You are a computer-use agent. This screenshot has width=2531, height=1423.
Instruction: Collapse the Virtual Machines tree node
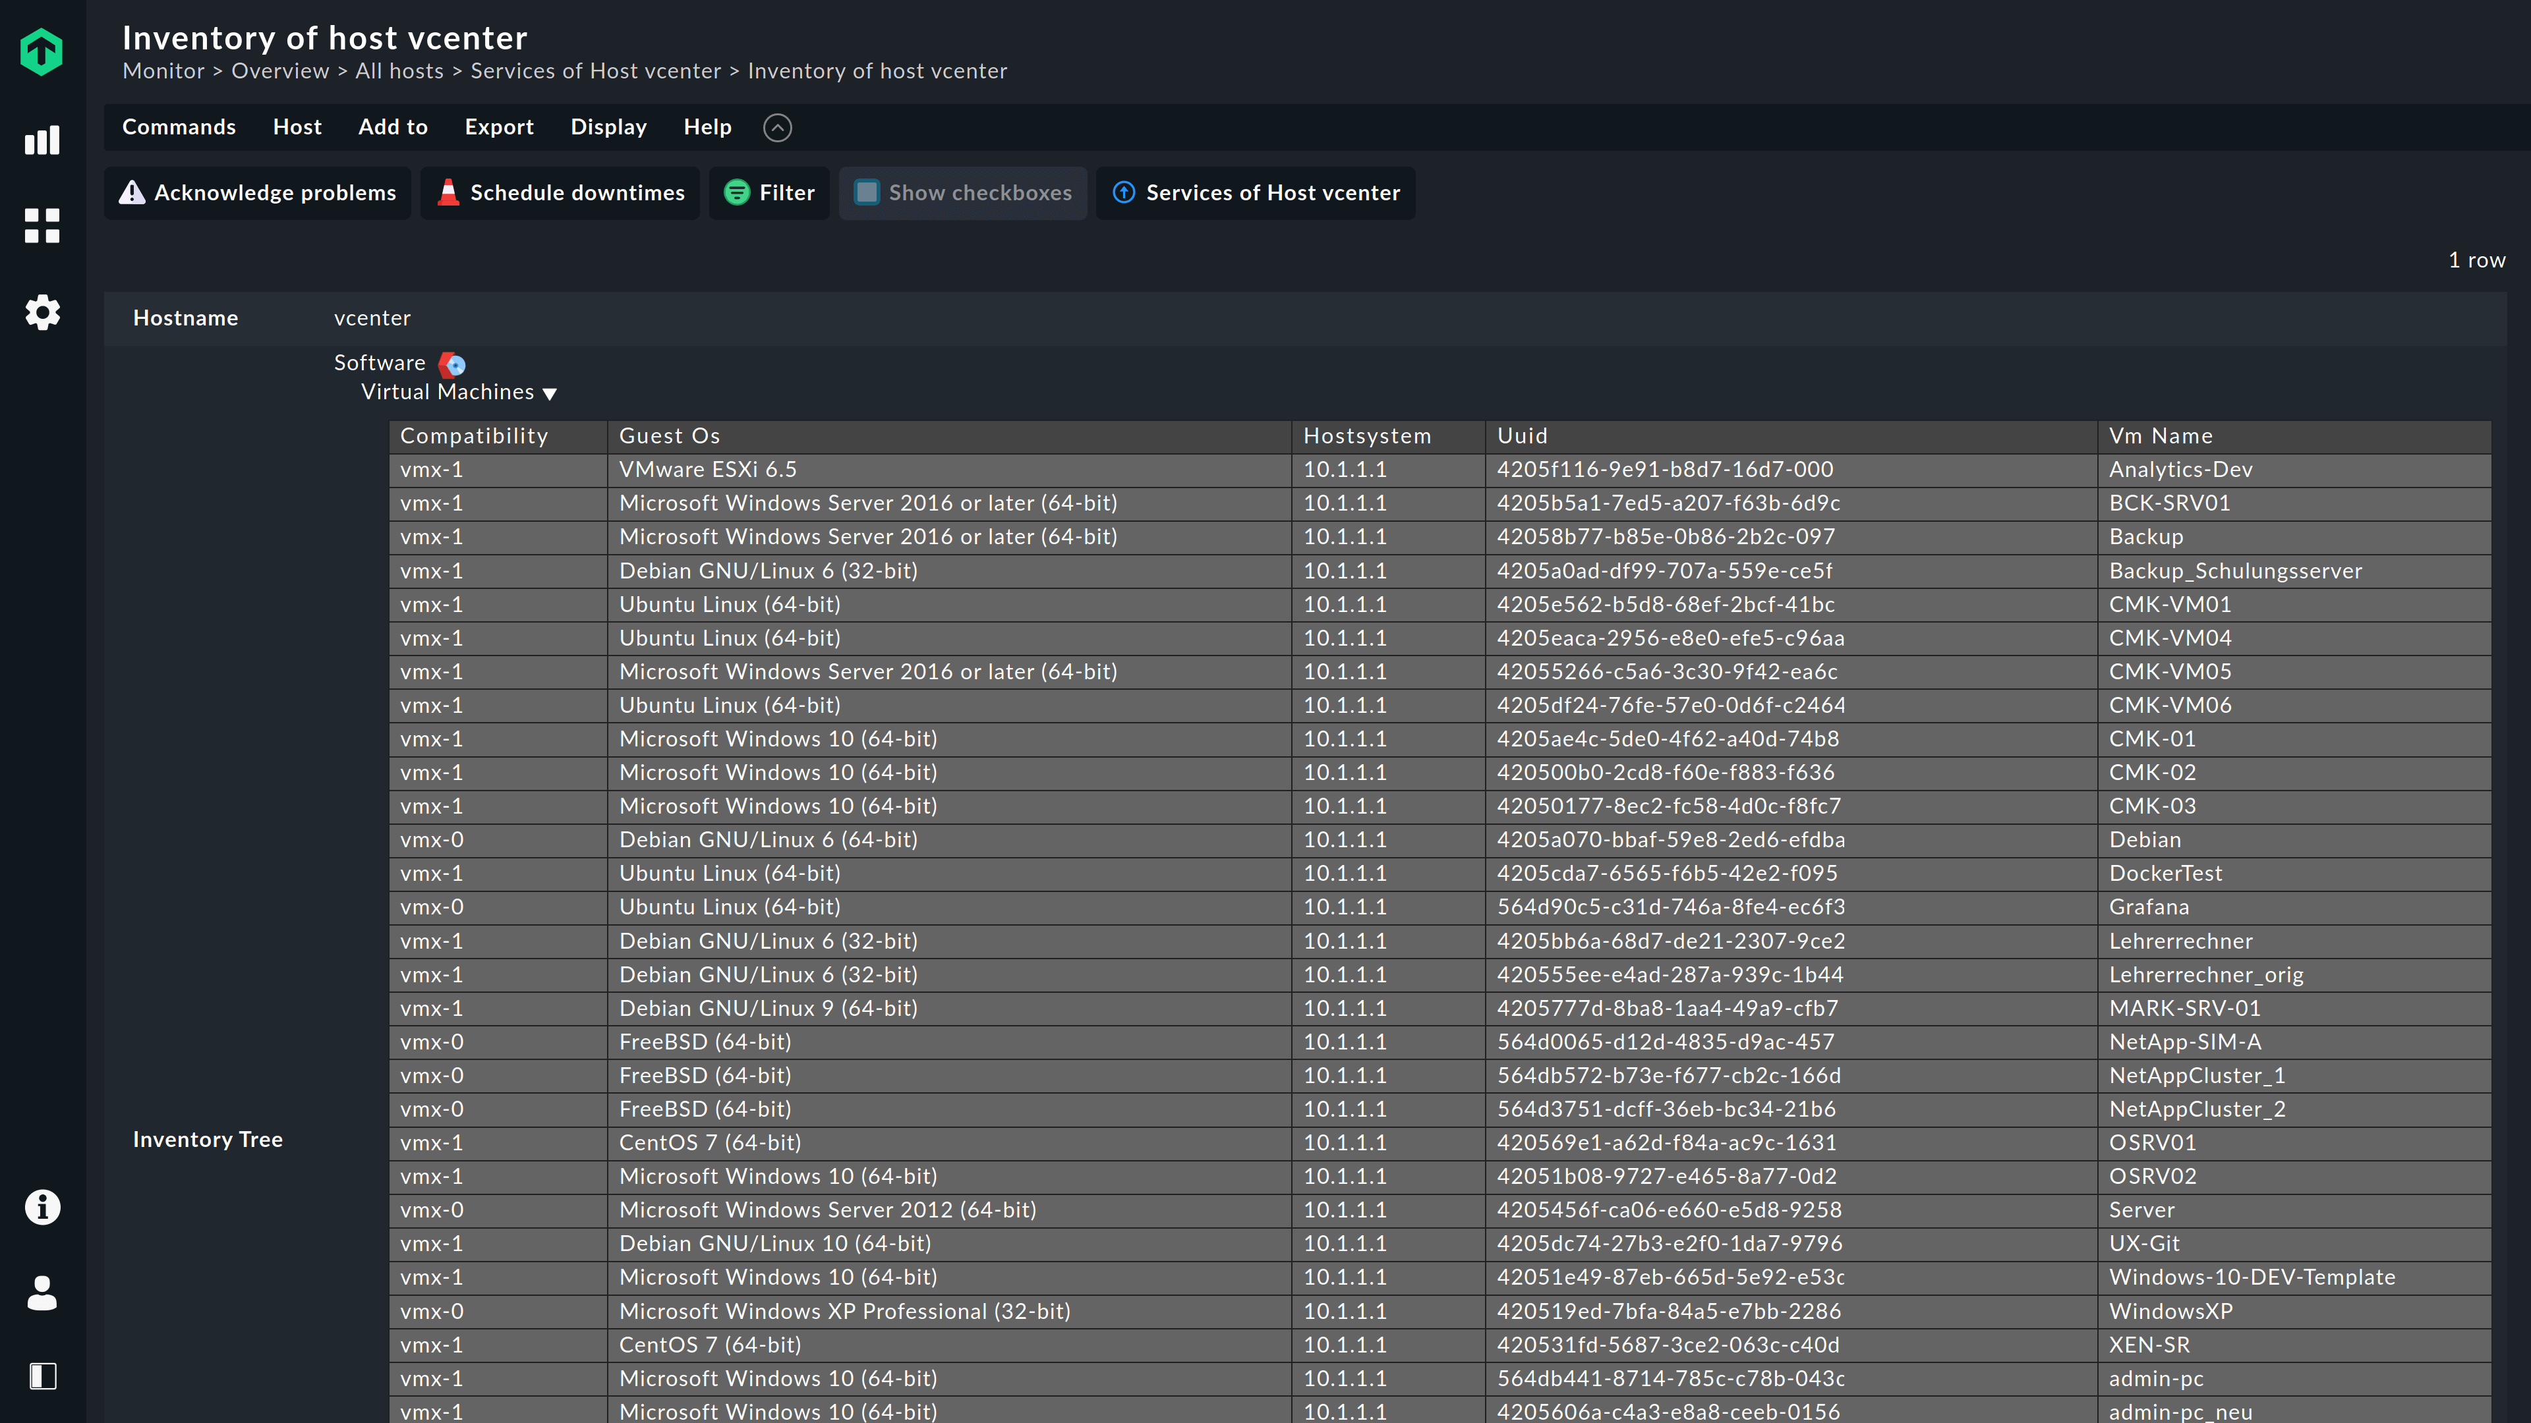pyautogui.click(x=550, y=394)
